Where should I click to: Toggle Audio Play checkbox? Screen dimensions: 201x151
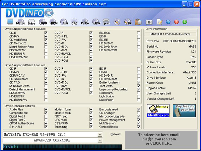click(x=46, y=109)
